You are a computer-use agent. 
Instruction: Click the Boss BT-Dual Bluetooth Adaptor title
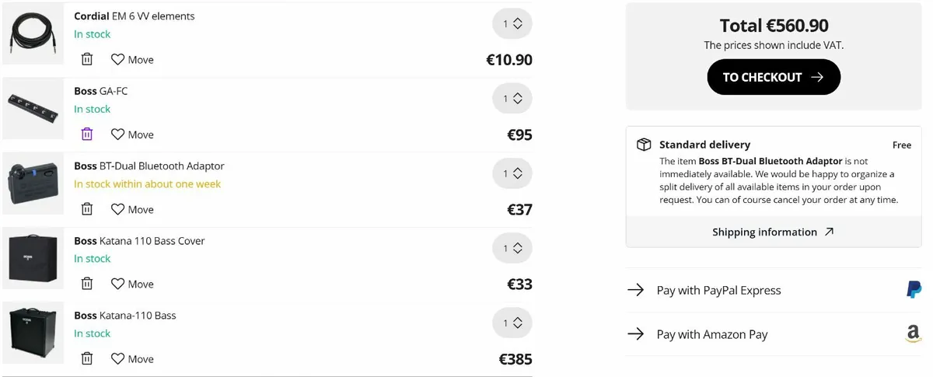(149, 166)
